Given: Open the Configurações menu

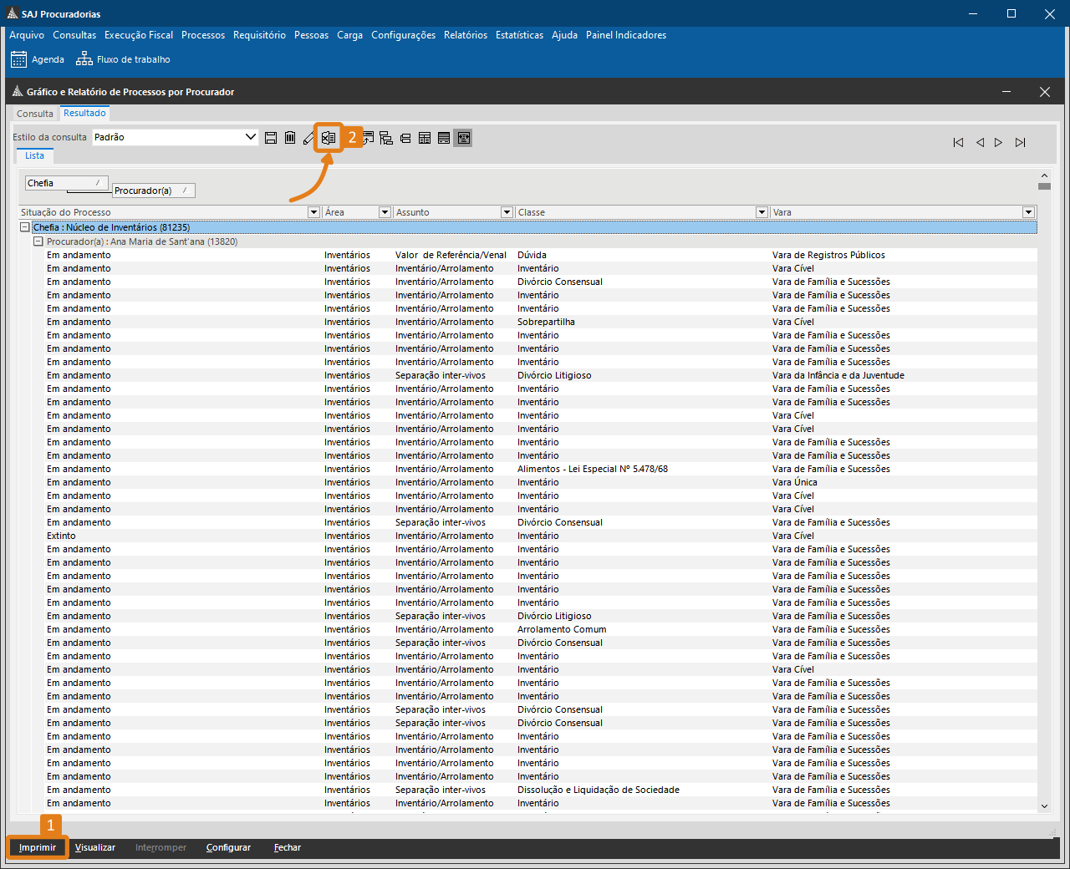Looking at the screenshot, I should click(x=403, y=35).
